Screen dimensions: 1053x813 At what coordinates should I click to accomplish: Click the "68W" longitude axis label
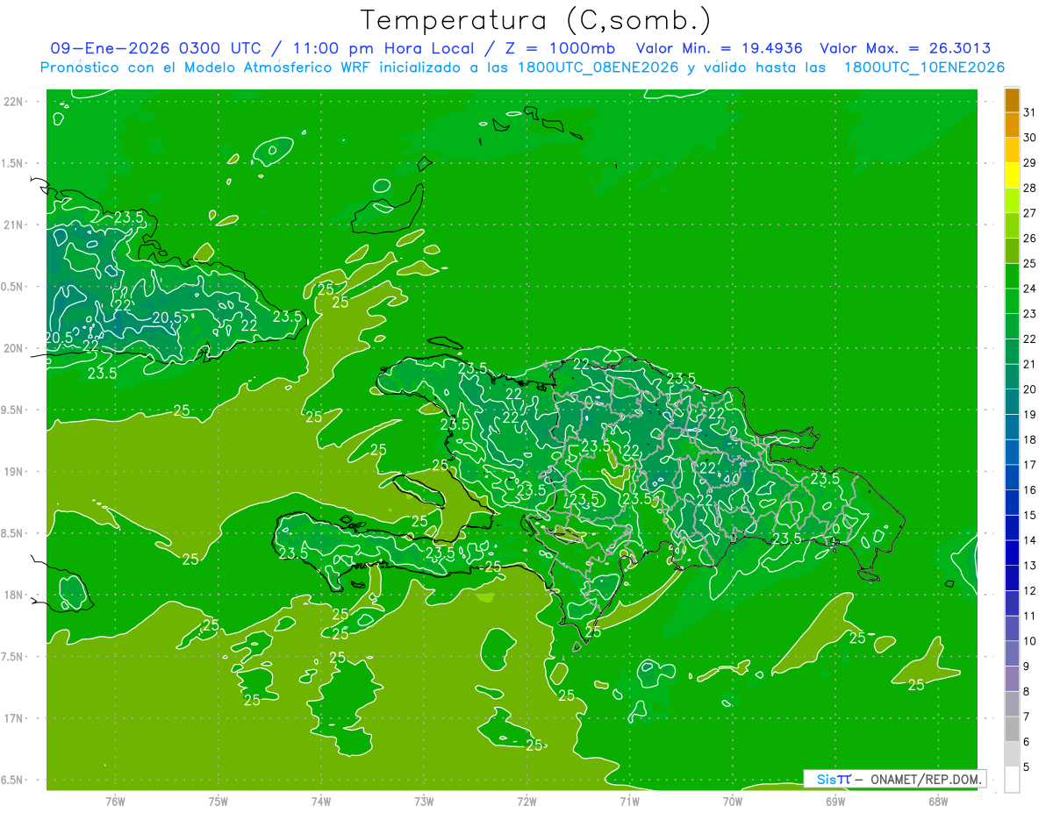(938, 801)
